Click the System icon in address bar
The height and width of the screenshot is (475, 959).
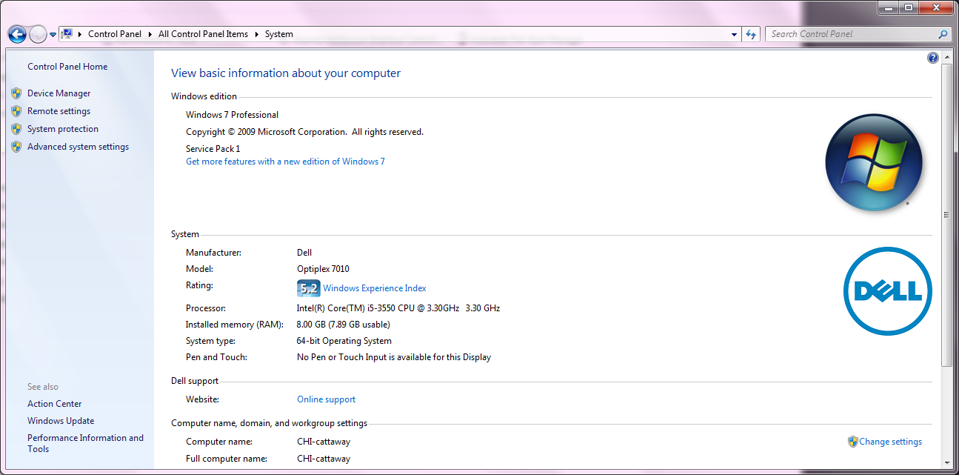coord(67,33)
